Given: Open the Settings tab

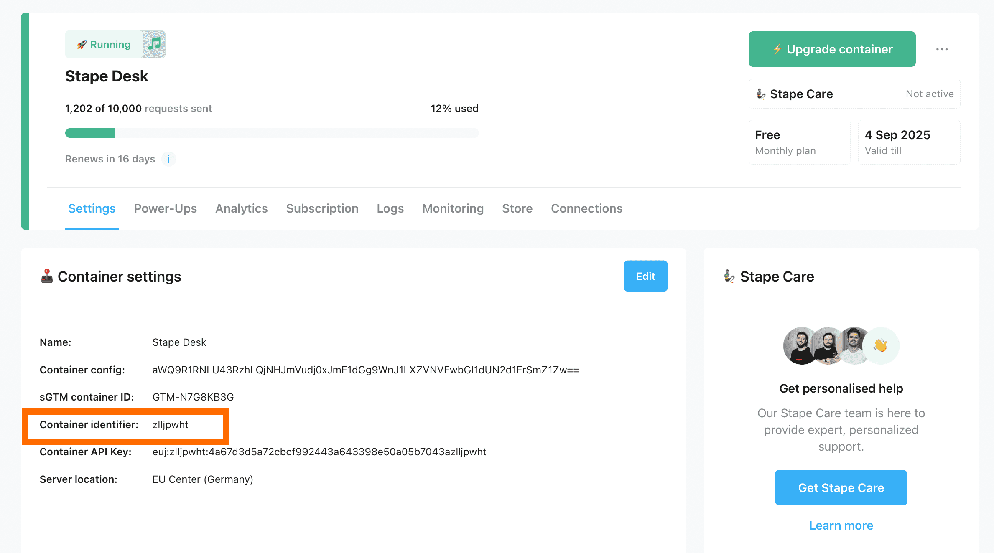Looking at the screenshot, I should (92, 208).
